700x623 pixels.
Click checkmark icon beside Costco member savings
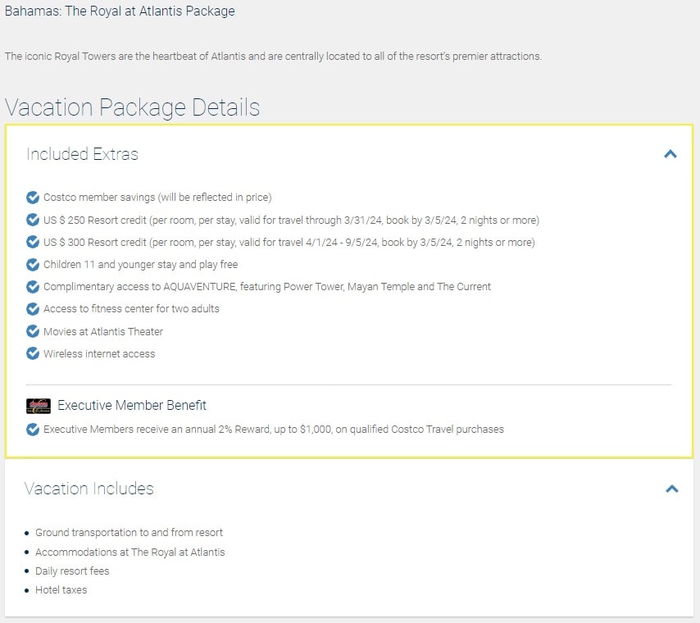coord(33,198)
